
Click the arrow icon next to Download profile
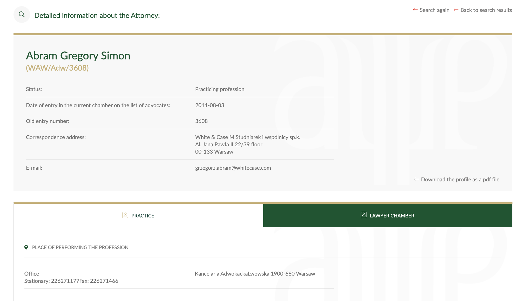pyautogui.click(x=416, y=179)
